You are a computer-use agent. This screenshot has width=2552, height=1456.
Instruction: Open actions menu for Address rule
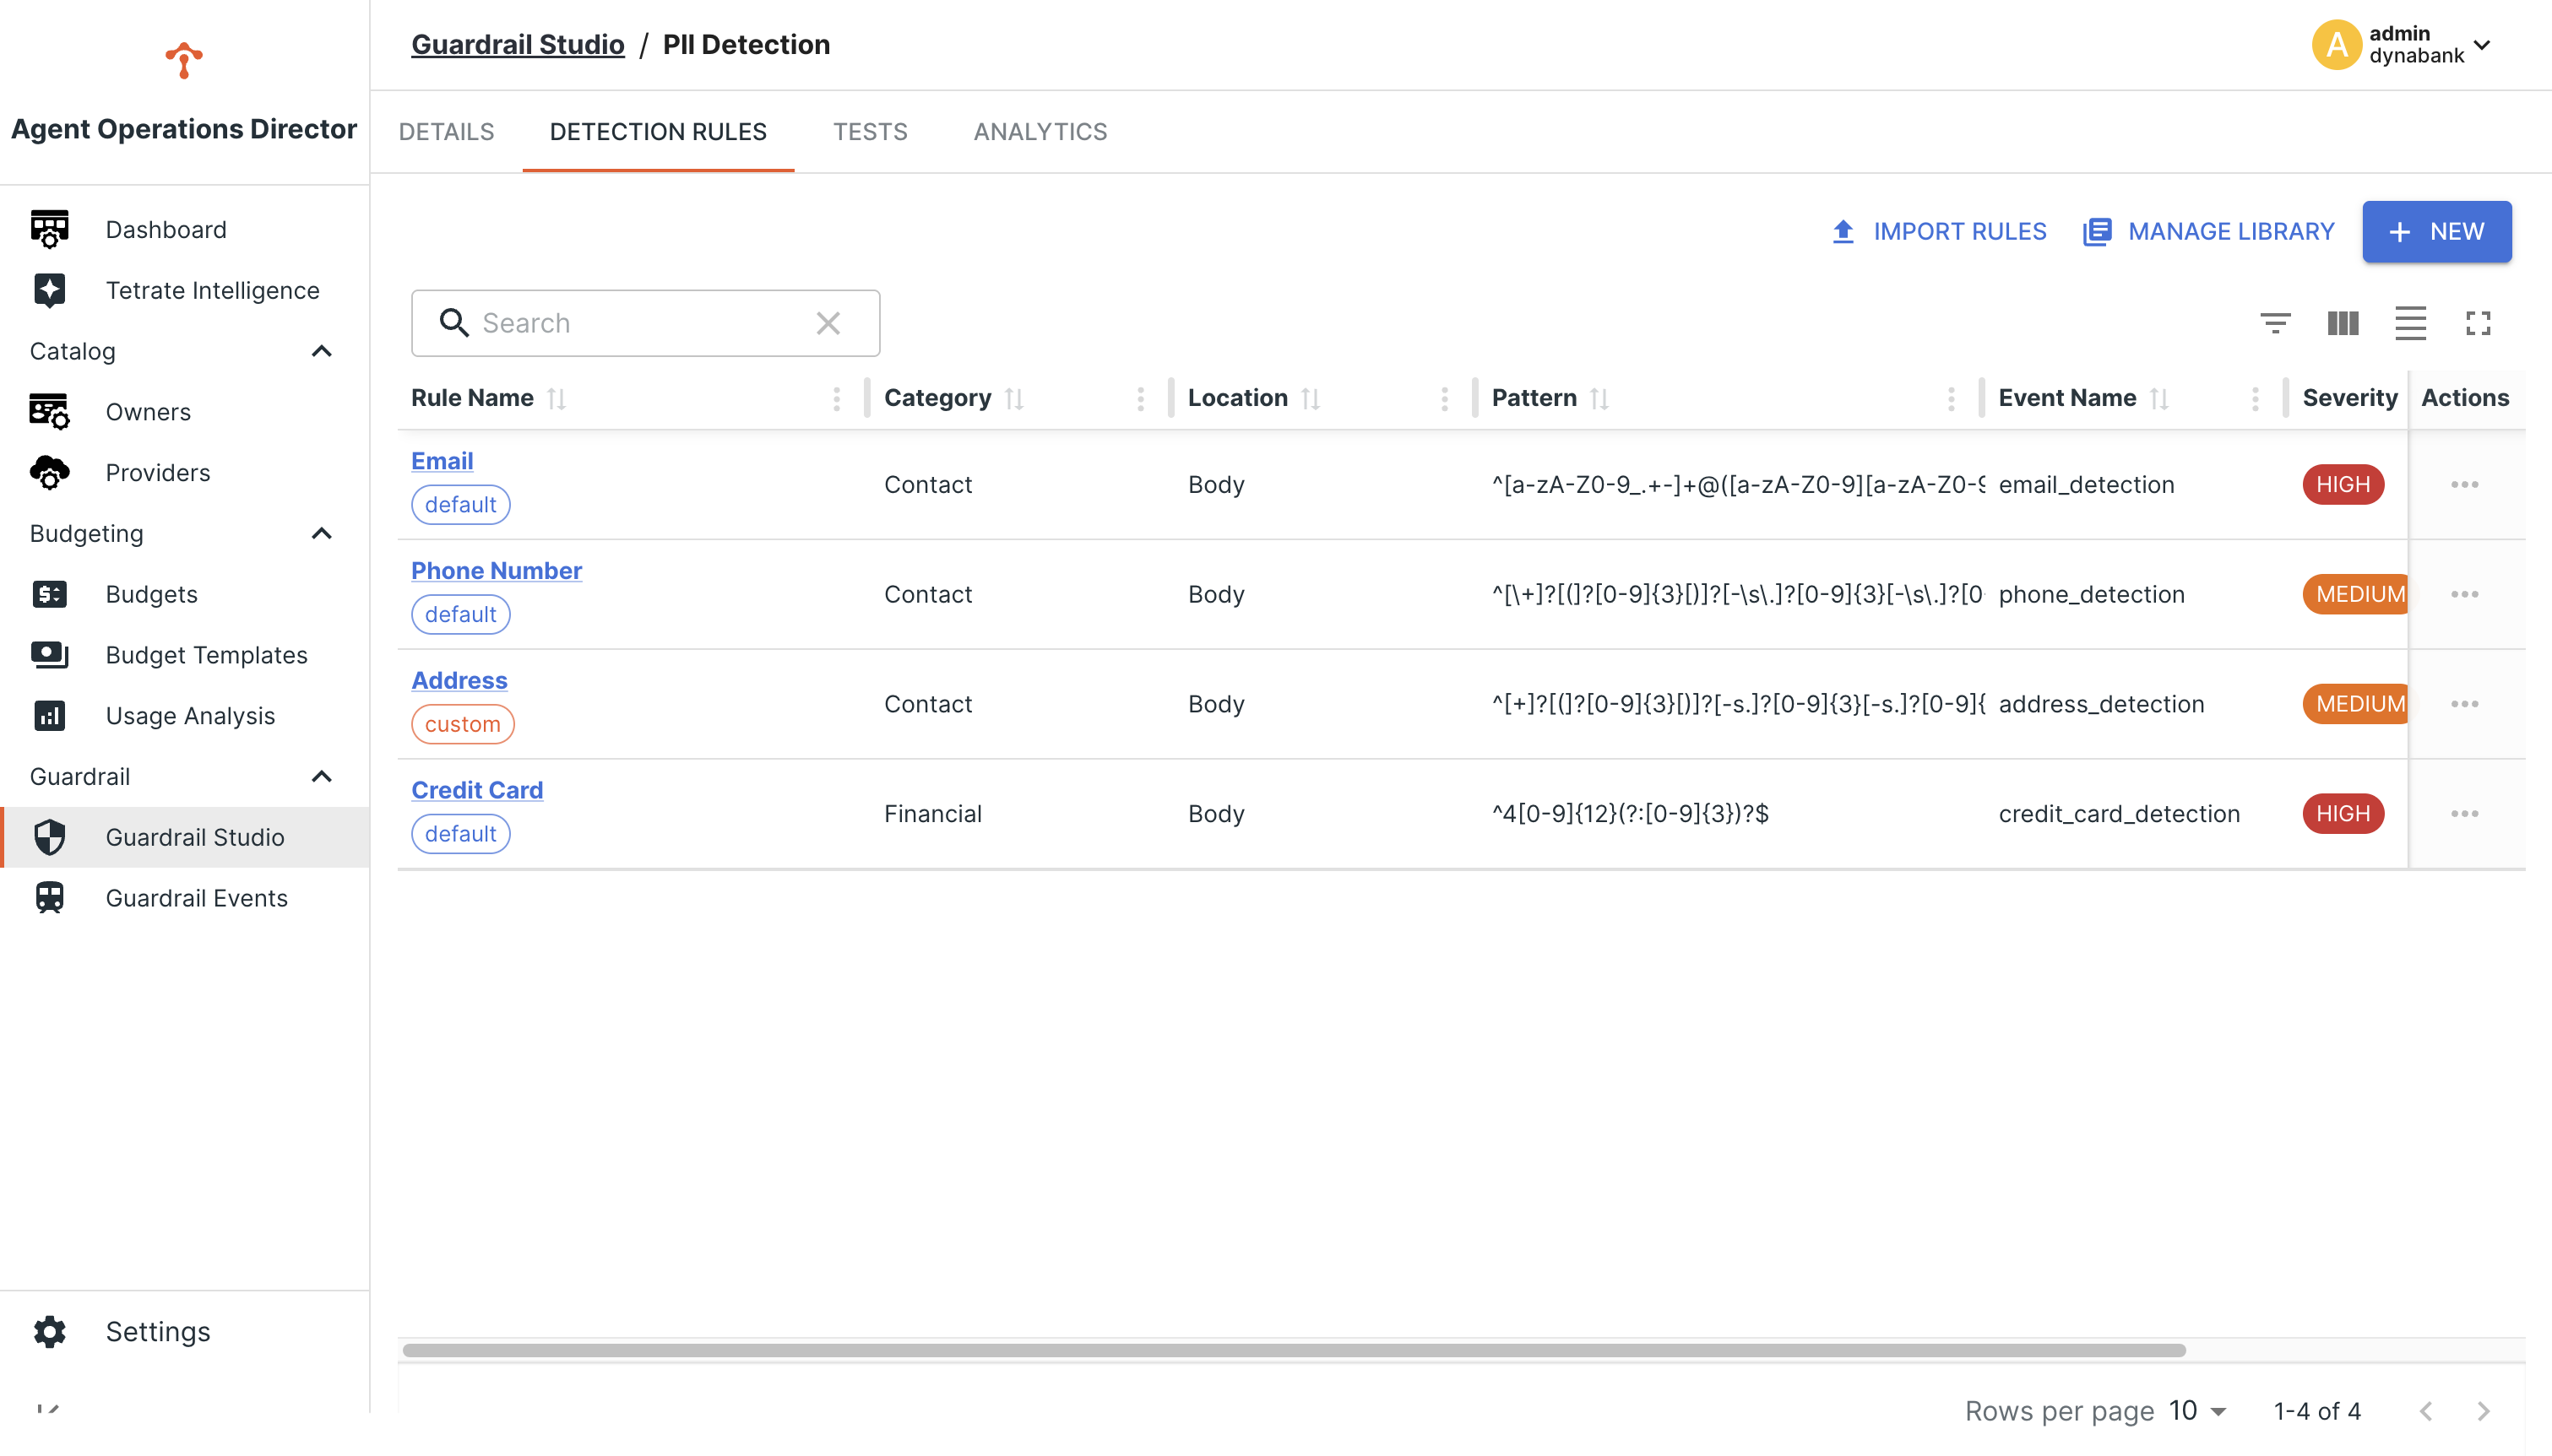2465,704
